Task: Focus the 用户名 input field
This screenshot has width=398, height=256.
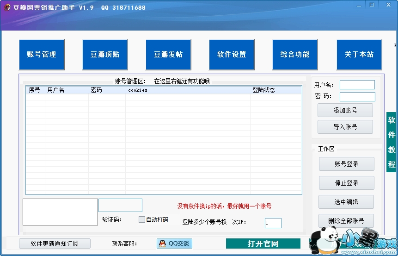Action: pos(357,85)
